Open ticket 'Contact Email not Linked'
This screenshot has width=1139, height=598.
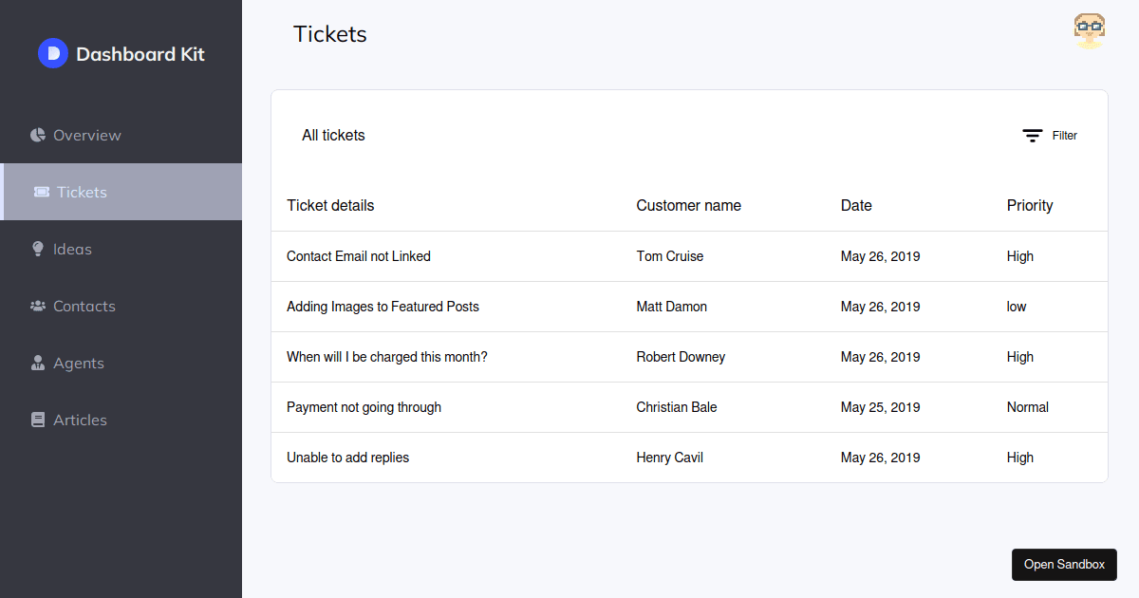(359, 256)
